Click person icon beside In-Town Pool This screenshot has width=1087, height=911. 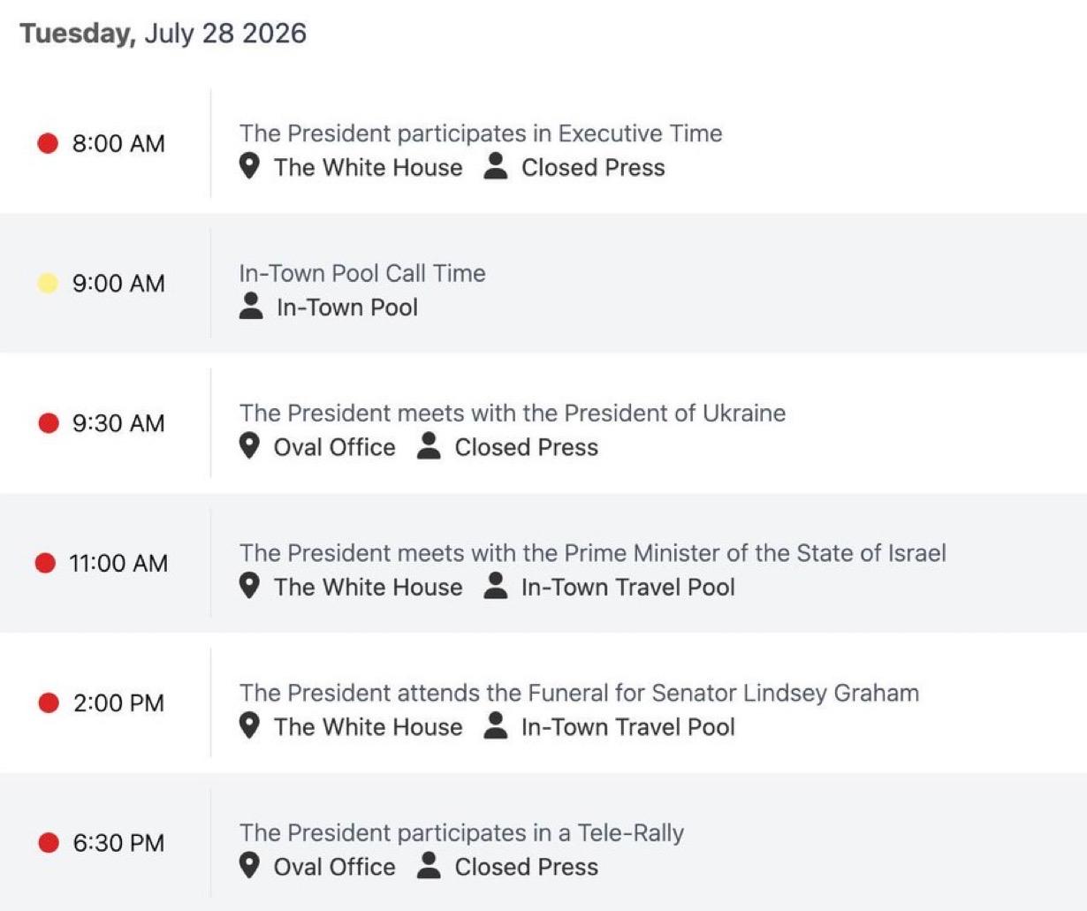251,306
